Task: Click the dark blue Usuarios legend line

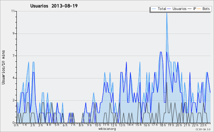Action: 169,9
